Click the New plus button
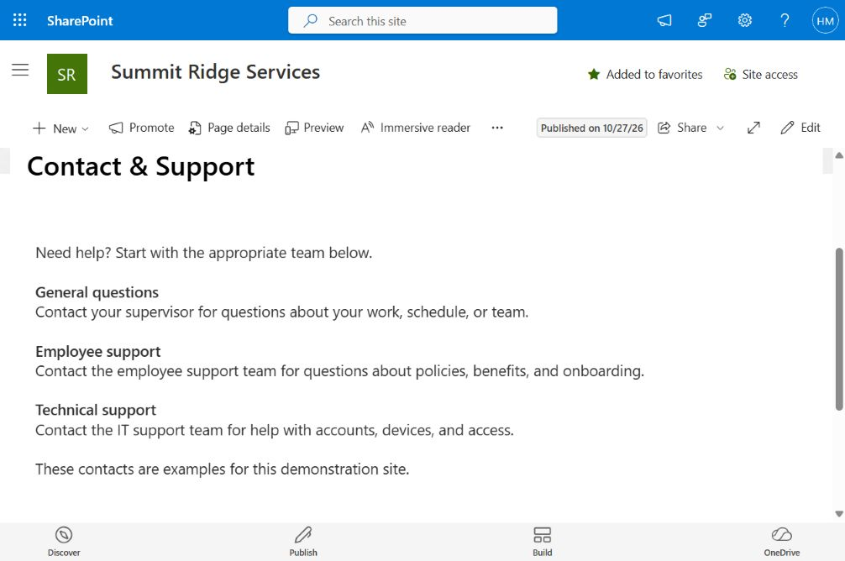The width and height of the screenshot is (845, 561). tap(55, 128)
